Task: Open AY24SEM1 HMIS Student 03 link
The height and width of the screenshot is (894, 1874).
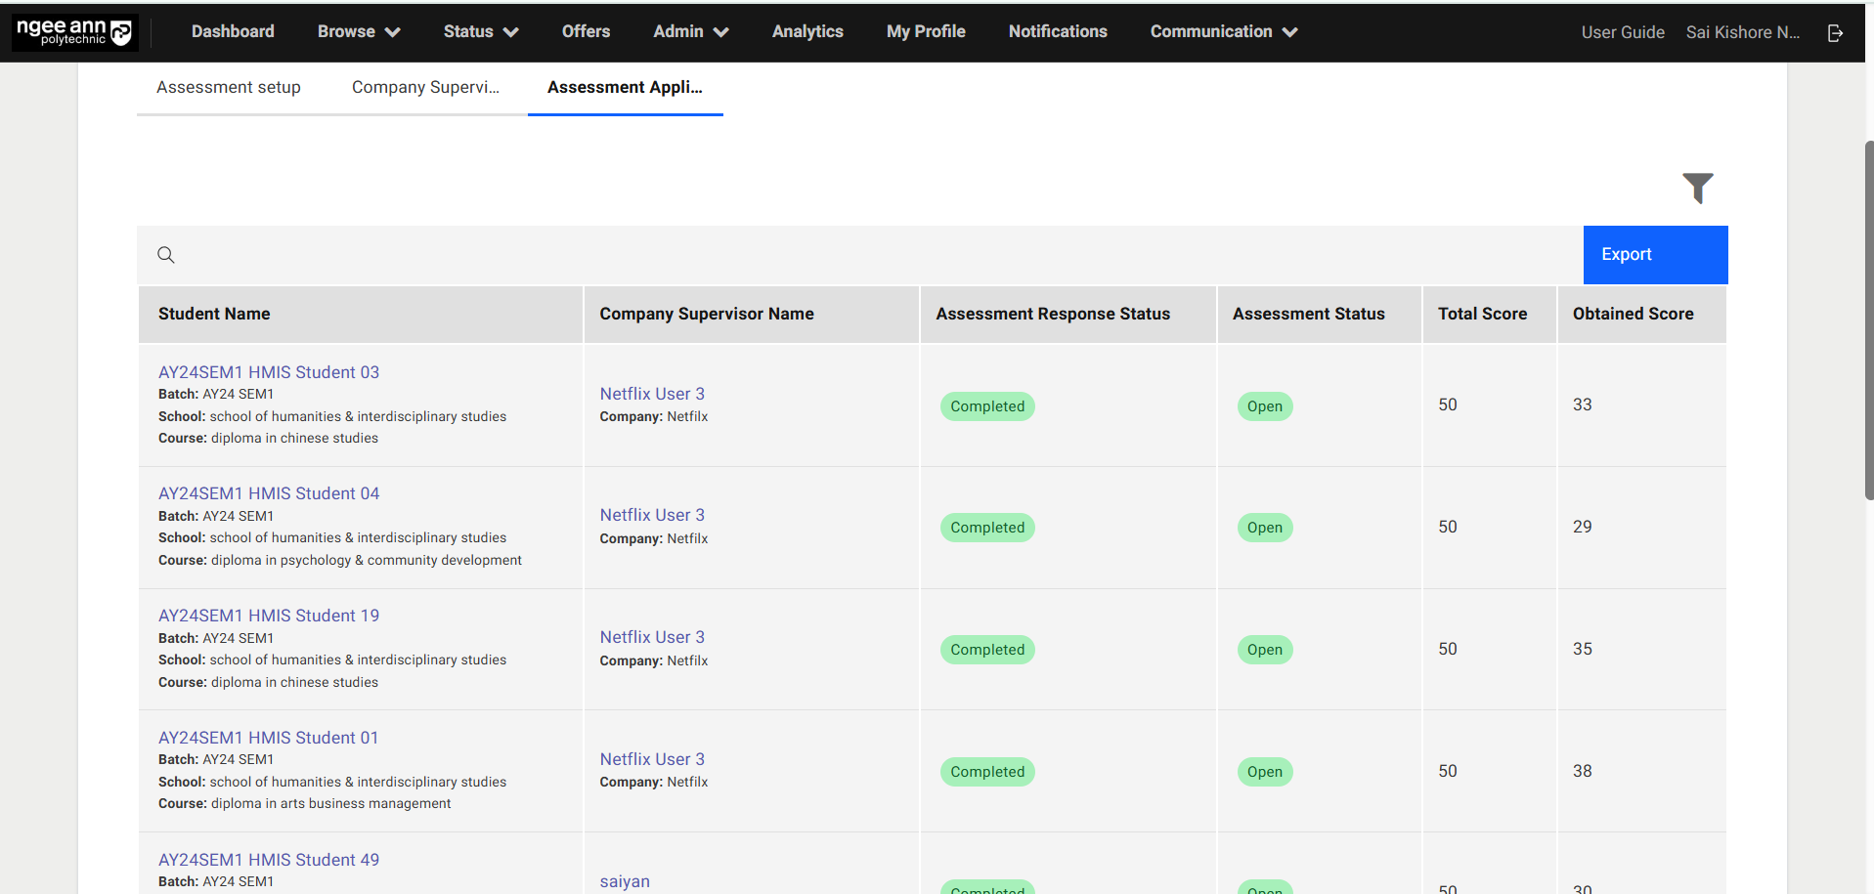Action: (269, 372)
